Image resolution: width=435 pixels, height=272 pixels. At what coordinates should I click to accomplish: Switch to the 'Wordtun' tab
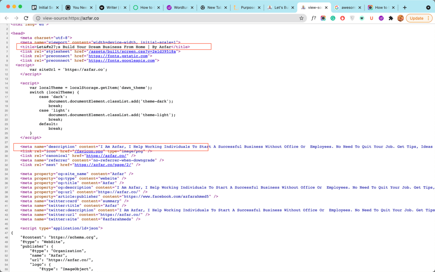pos(180,7)
